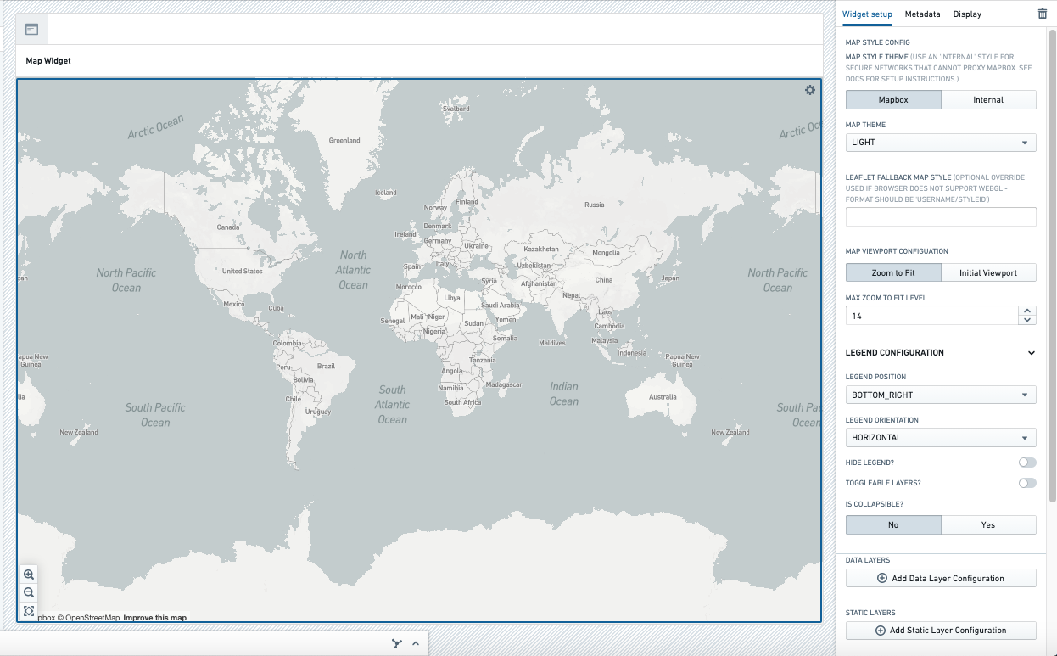
Task: Open the OpenStreetMap attribution link
Action: (88, 618)
